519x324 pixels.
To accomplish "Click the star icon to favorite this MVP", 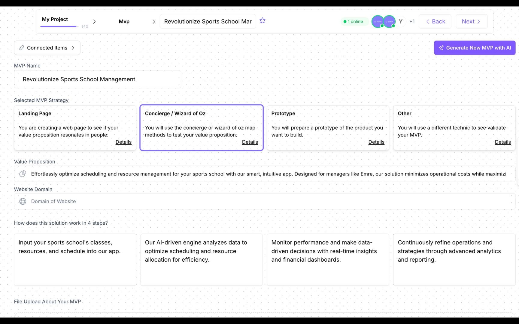I will [x=262, y=20].
